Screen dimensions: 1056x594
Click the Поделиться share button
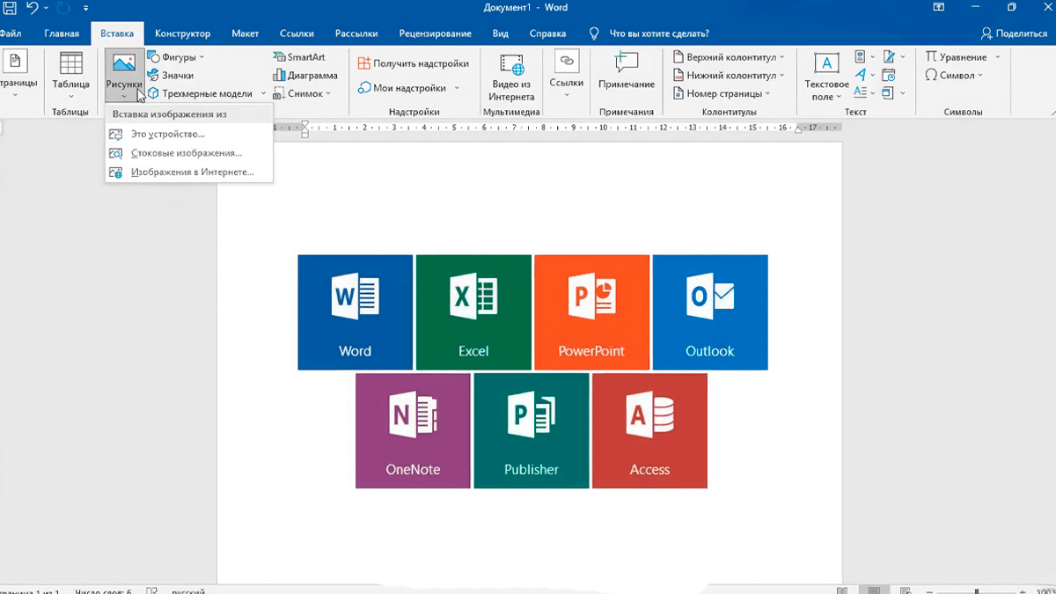1014,33
